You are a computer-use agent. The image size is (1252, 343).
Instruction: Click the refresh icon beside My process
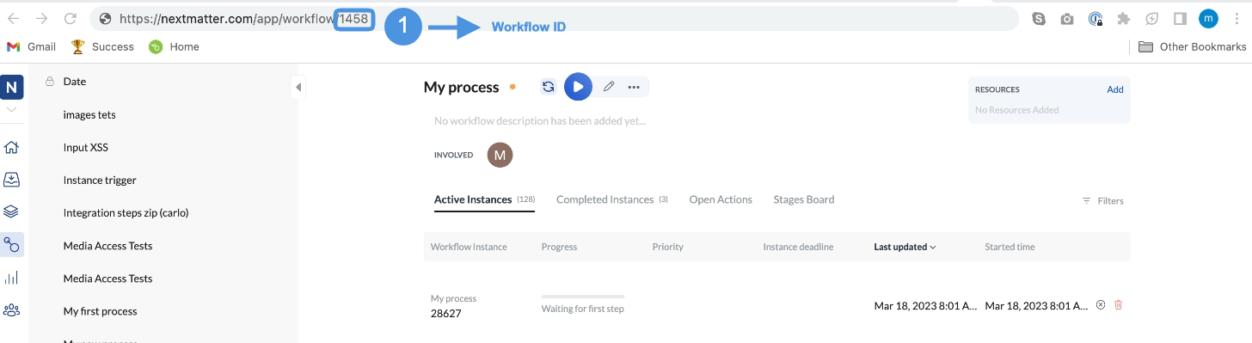click(549, 87)
